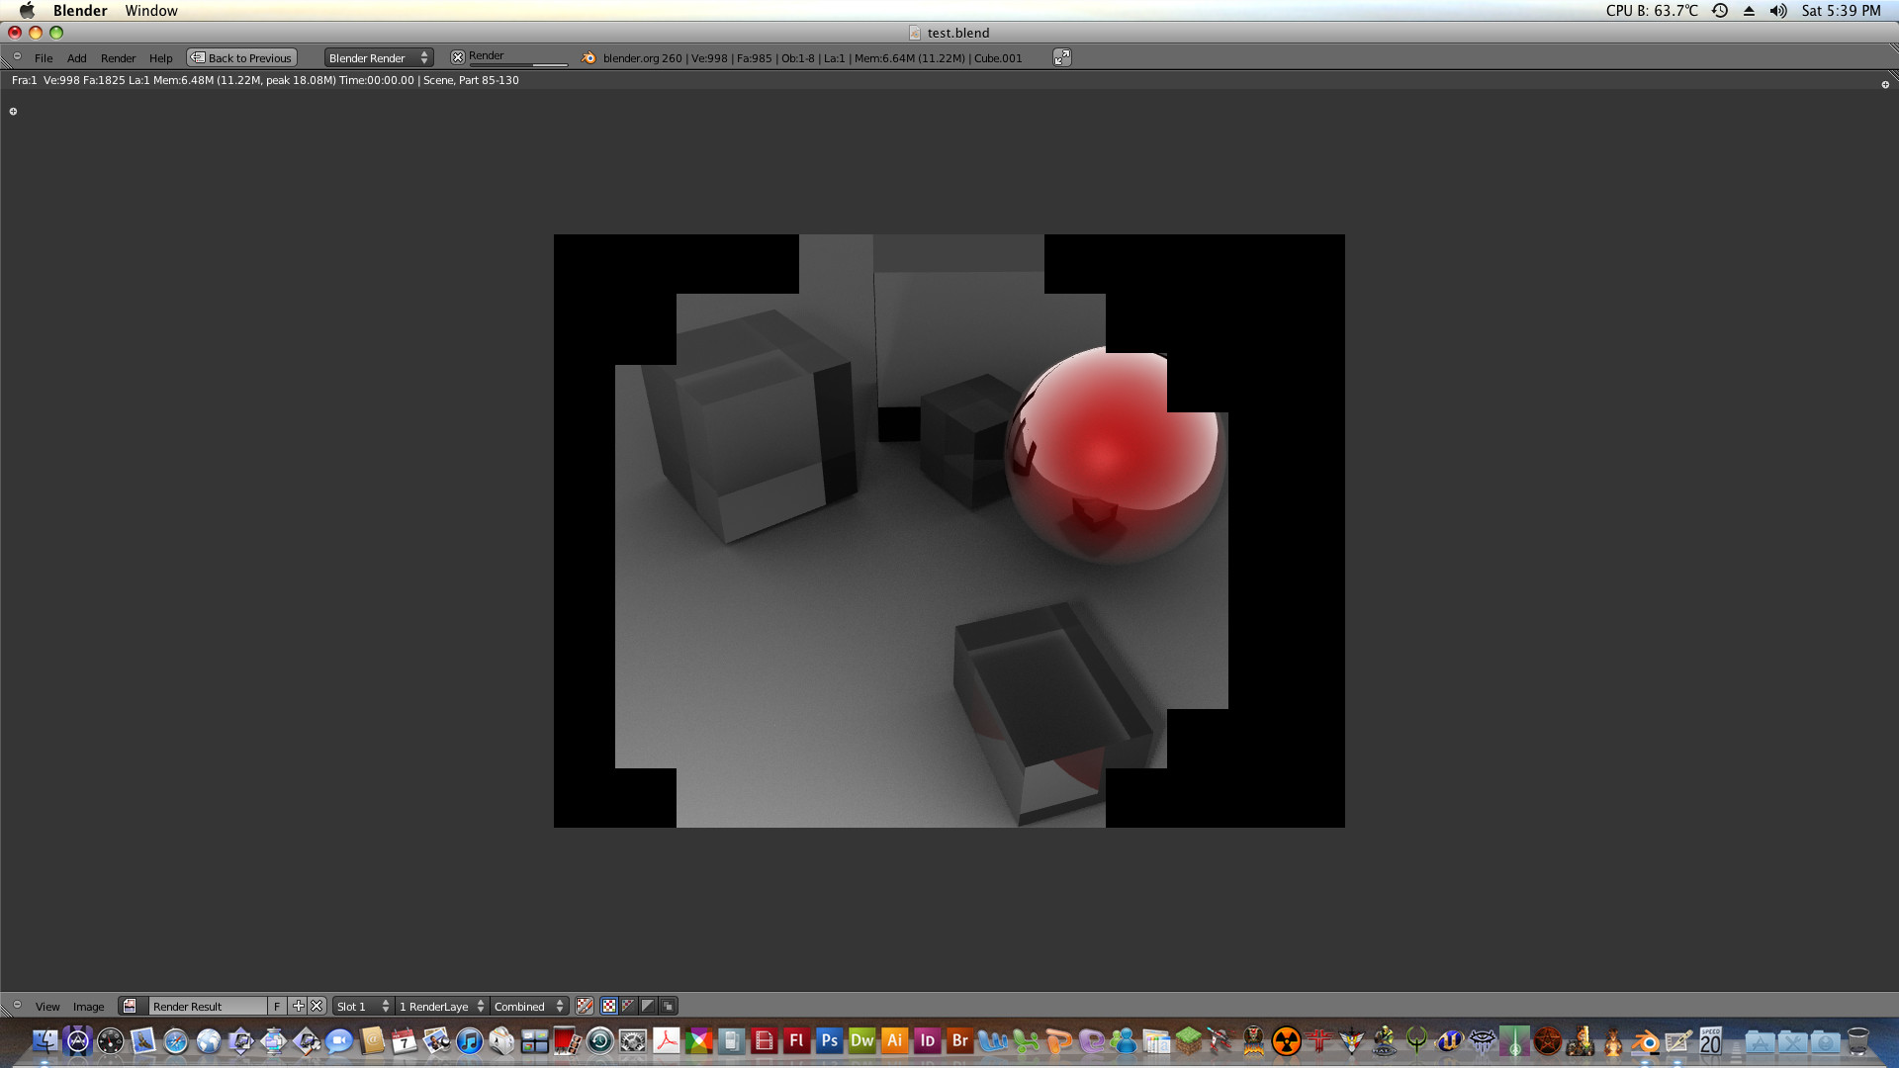
Task: Open the Blender Render engine dropdown
Action: tap(379, 58)
